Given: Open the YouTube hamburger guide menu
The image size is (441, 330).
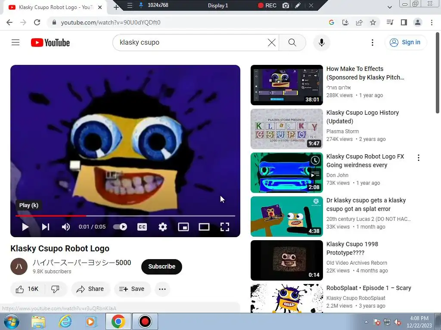Looking at the screenshot, I should tap(16, 43).
